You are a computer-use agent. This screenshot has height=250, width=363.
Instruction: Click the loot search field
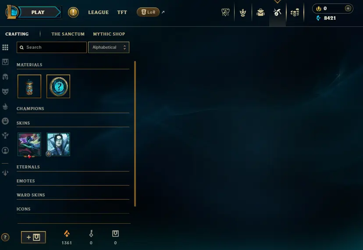(x=52, y=47)
